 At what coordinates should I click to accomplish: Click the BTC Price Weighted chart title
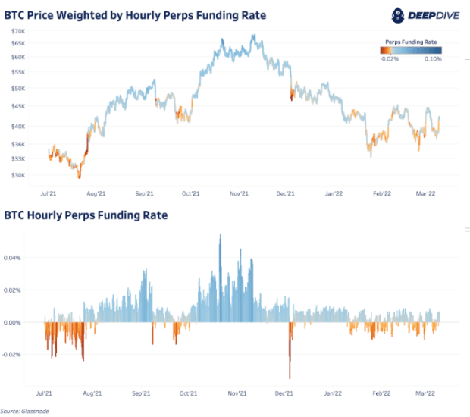tap(135, 15)
